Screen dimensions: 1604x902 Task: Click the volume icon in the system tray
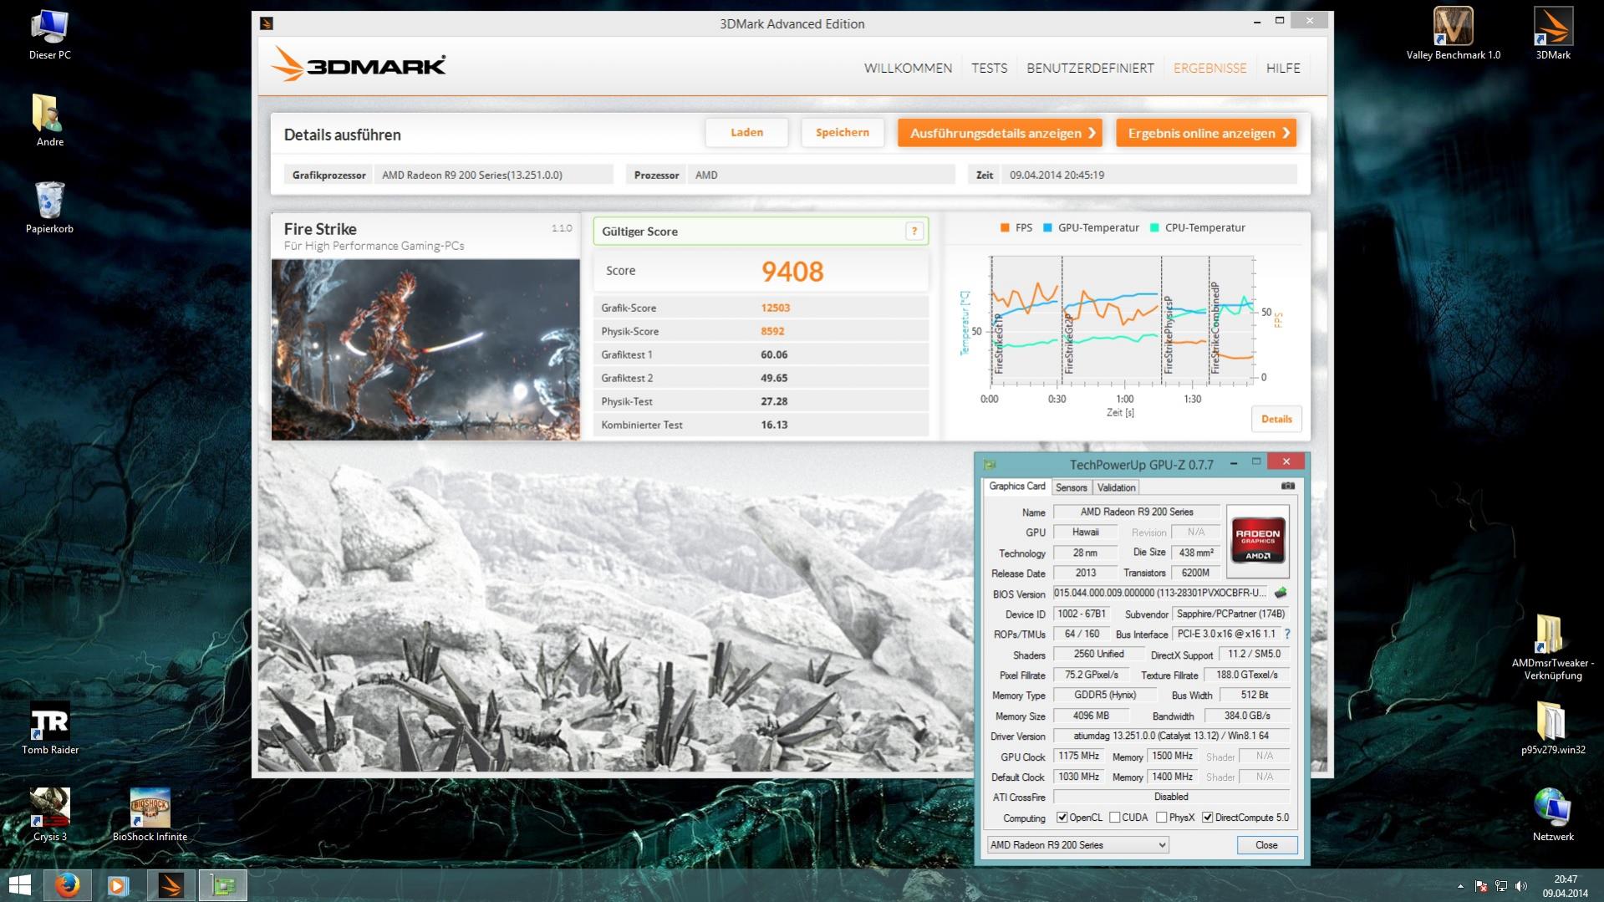pos(1521,886)
